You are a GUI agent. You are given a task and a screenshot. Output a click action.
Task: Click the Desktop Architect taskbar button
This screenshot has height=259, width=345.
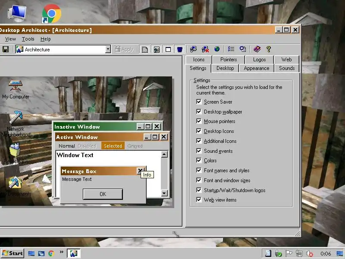[x=74, y=253]
